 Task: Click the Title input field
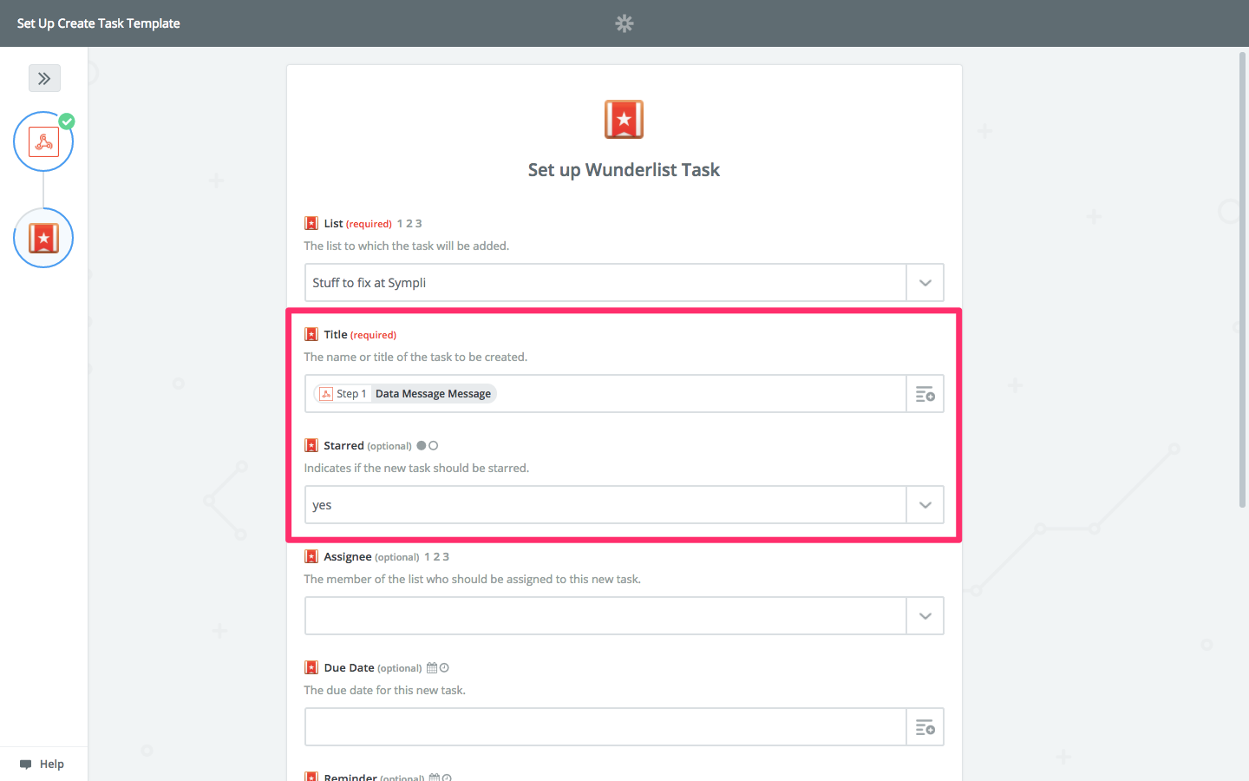click(x=605, y=394)
